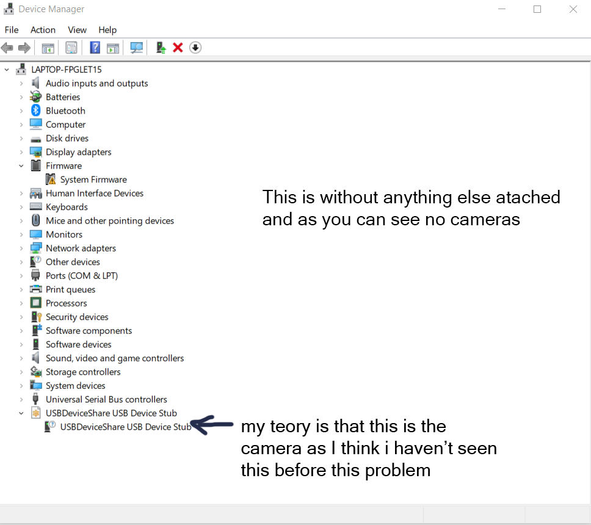This screenshot has height=525, width=591.
Task: Toggle the Show/Hide Console Tree toolbar icon
Action: (x=48, y=48)
